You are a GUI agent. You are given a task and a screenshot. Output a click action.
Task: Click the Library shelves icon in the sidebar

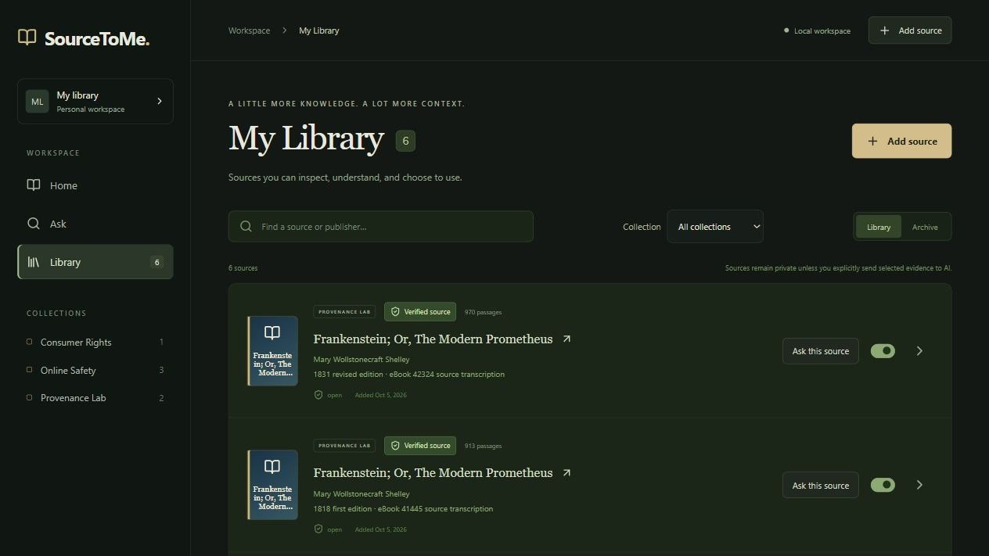[34, 262]
